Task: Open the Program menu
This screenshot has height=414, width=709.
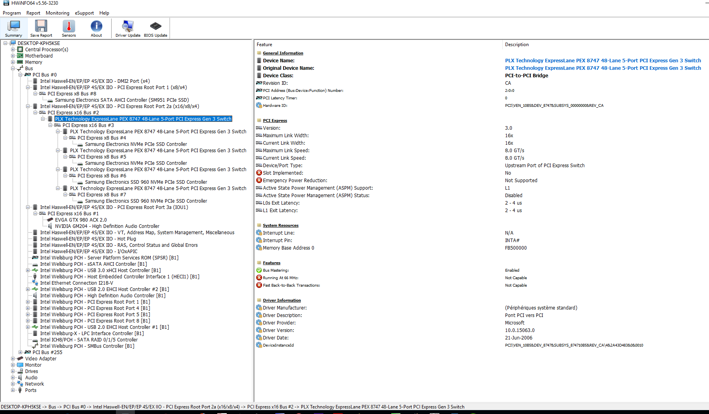Action: [12, 13]
